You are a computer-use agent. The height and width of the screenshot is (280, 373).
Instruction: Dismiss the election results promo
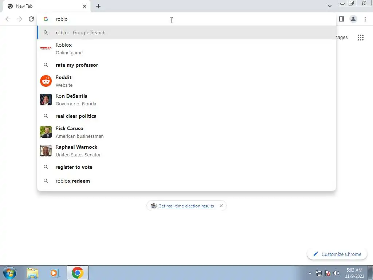point(221,206)
